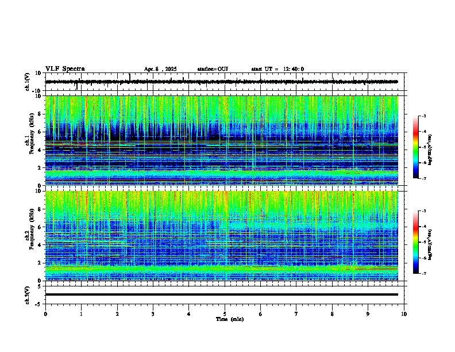455x352 pixels.
Task: Click the "-3" label on ch.1 color bar
Action: (x=423, y=116)
